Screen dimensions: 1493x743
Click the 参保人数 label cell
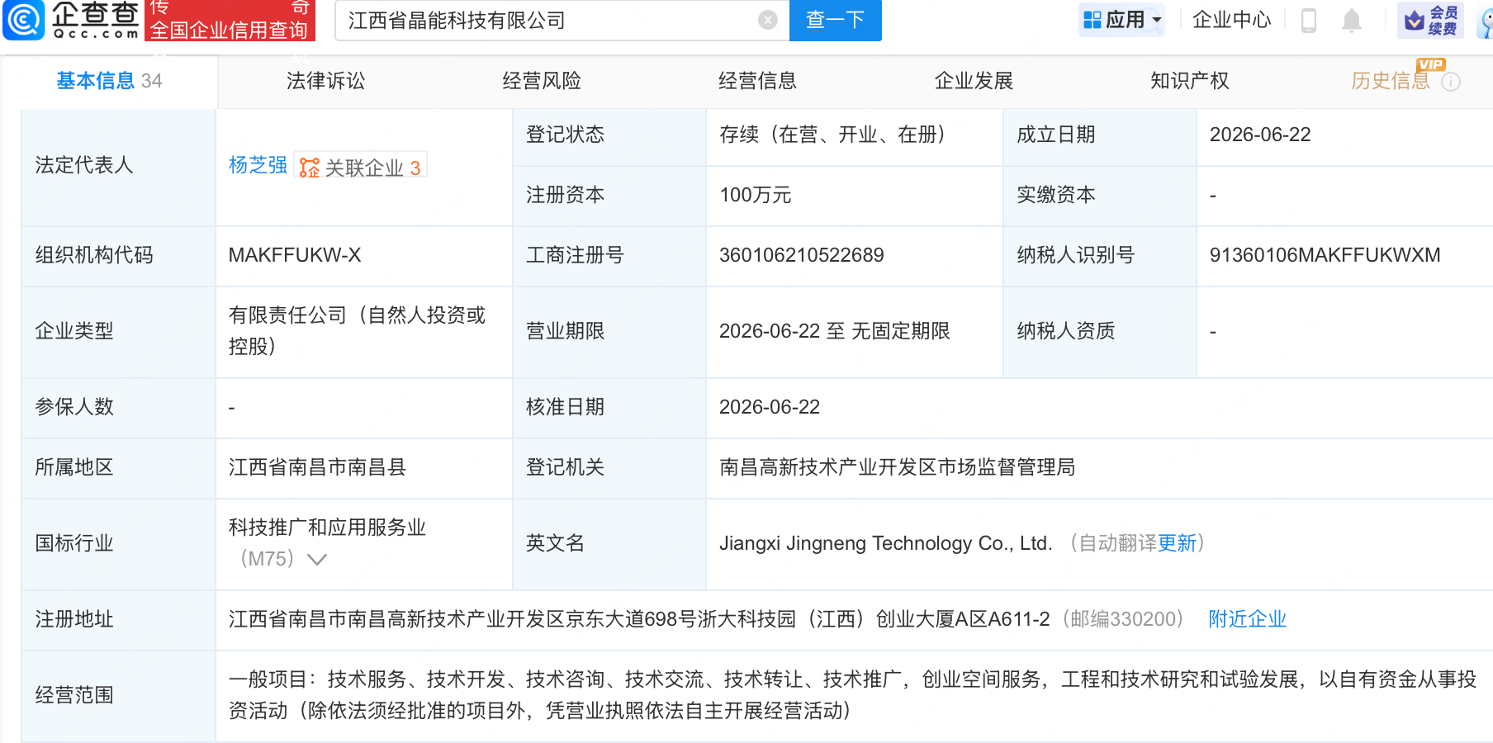pyautogui.click(x=118, y=408)
